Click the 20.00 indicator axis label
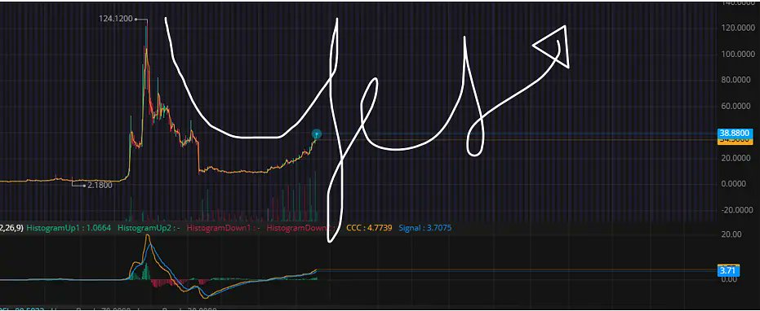760x311 pixels. click(731, 234)
